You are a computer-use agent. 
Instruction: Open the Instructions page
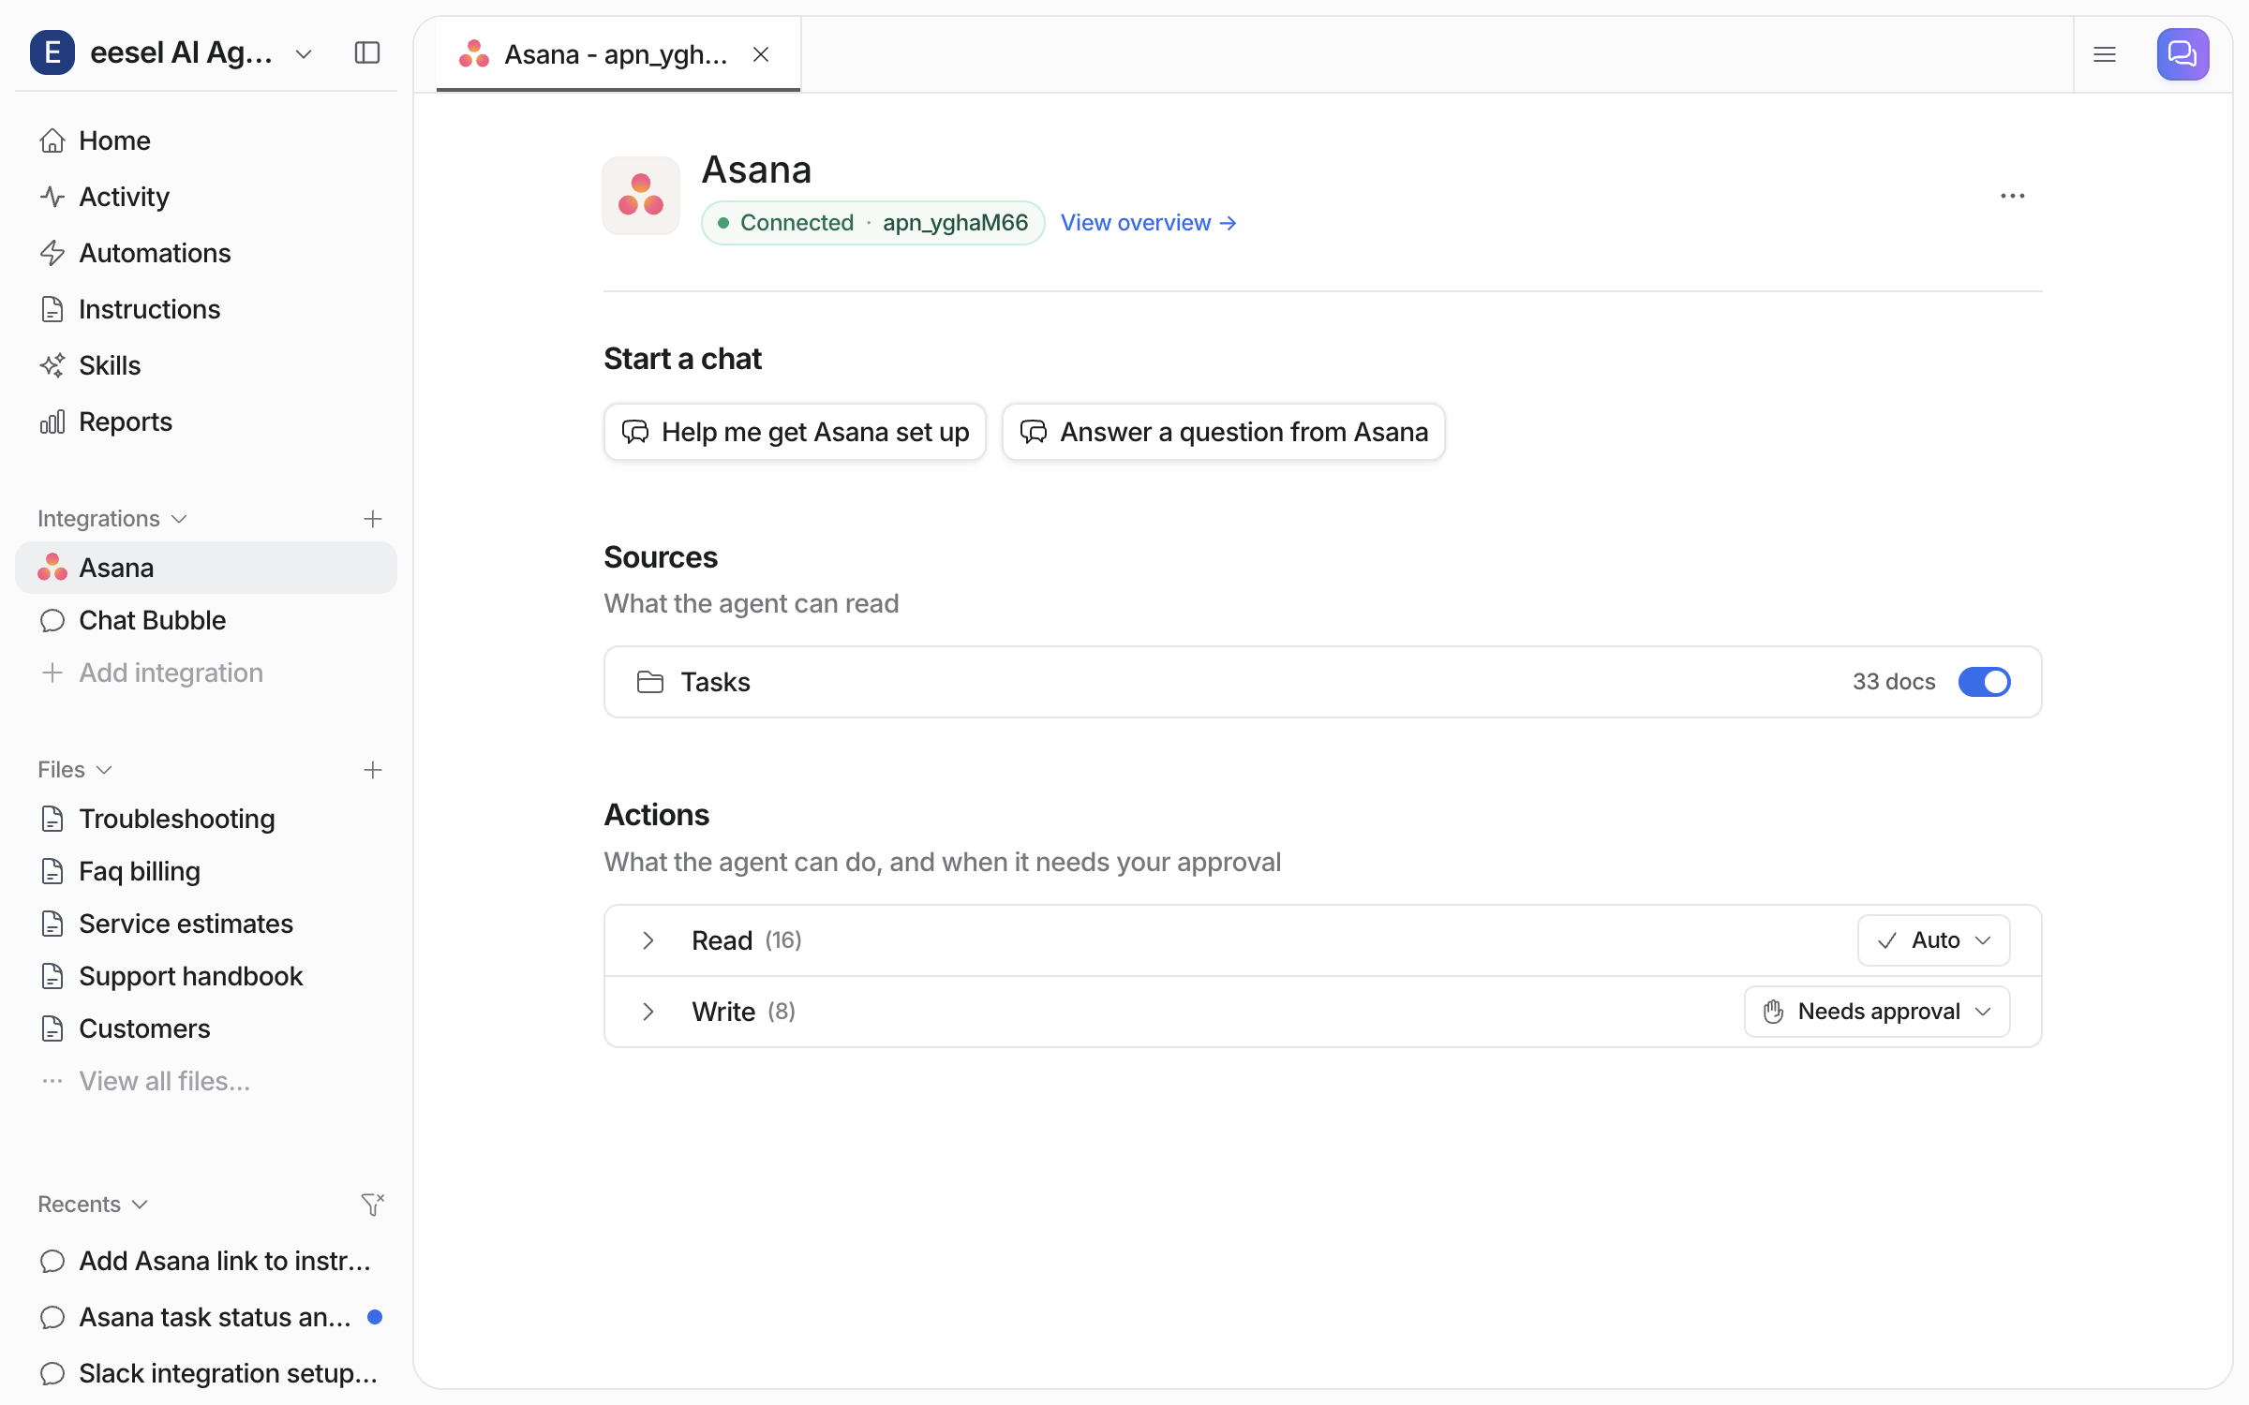(206, 309)
